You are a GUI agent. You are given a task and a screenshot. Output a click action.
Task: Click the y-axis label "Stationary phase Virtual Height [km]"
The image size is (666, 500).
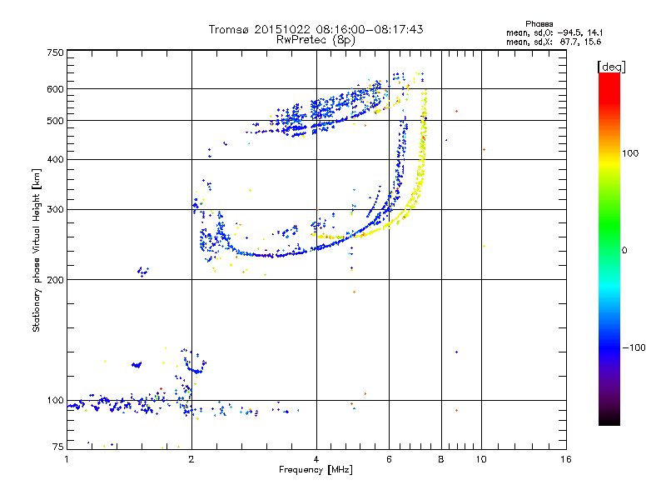(x=37, y=250)
